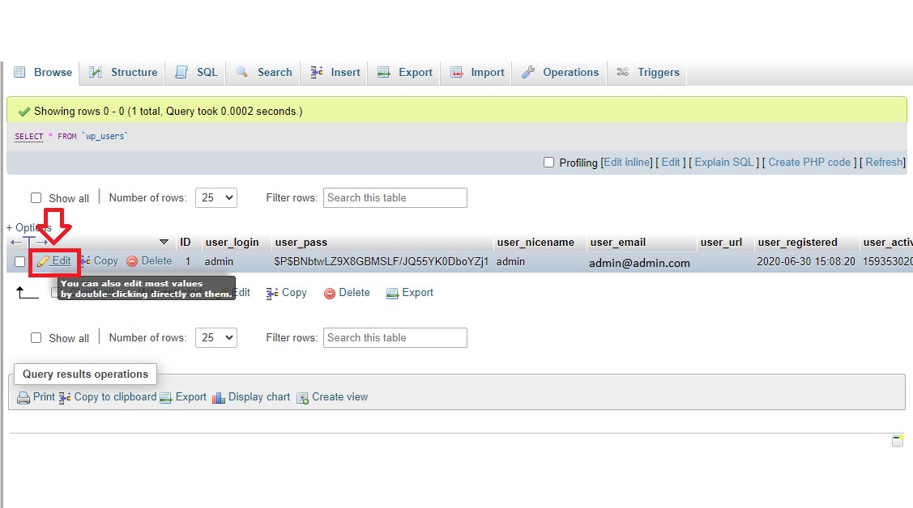Sort by the user_login column header
The height and width of the screenshot is (508, 913).
[x=233, y=242]
